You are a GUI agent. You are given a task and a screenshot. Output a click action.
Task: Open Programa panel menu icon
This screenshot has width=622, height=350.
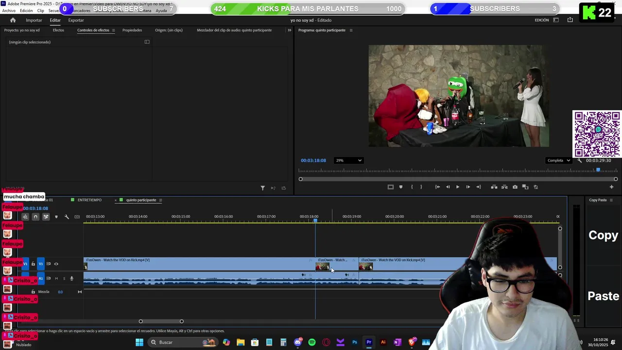pyautogui.click(x=351, y=30)
